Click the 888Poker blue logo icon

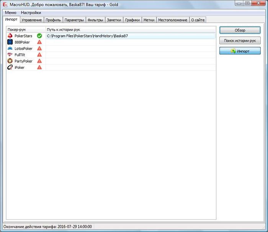(10, 42)
